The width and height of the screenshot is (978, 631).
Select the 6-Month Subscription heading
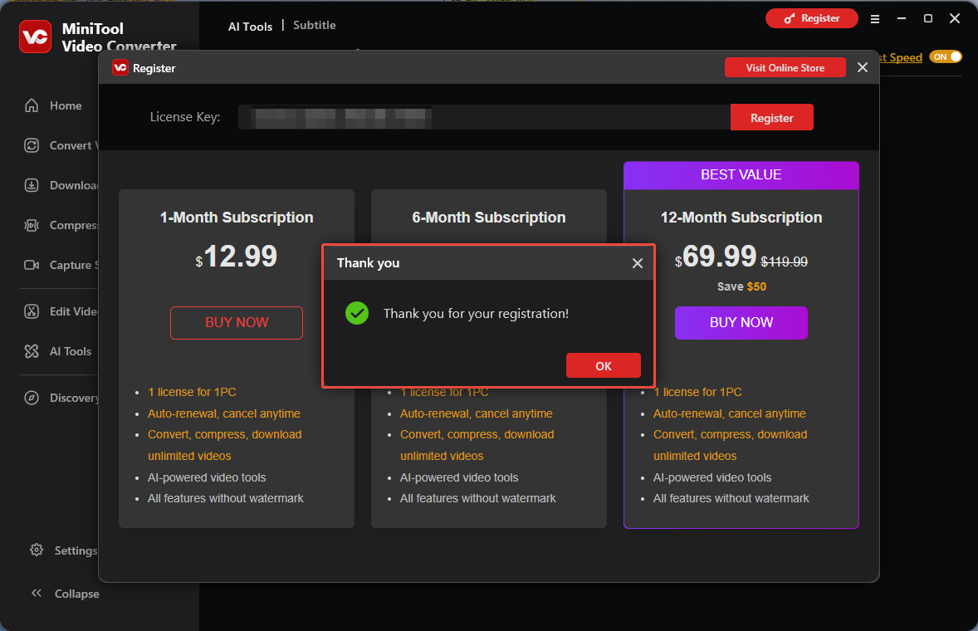[x=488, y=217]
